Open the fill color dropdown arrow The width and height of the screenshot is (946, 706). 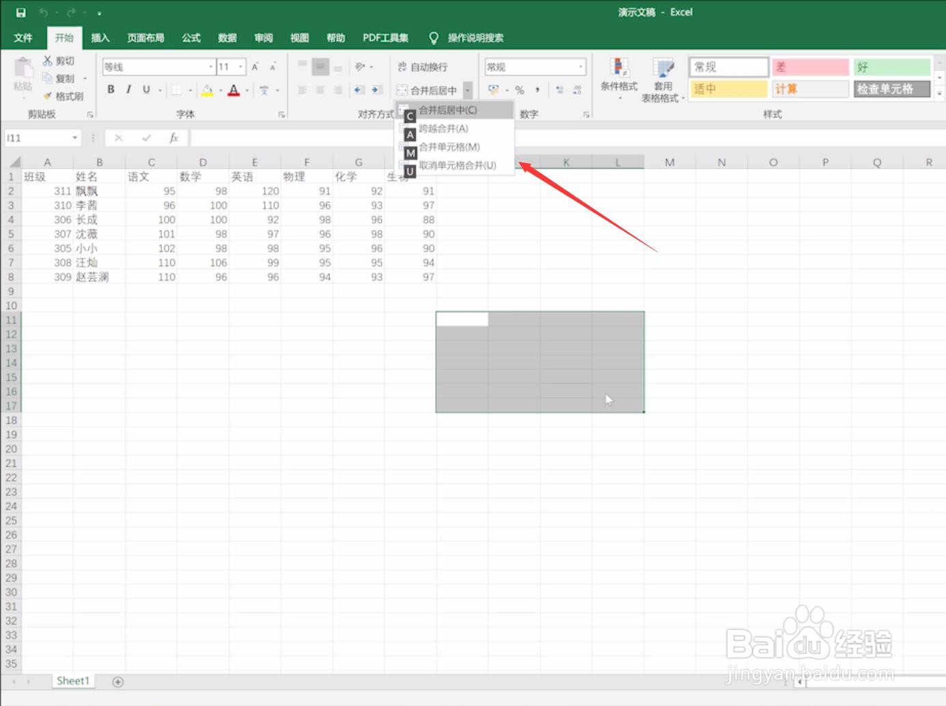[x=220, y=89]
